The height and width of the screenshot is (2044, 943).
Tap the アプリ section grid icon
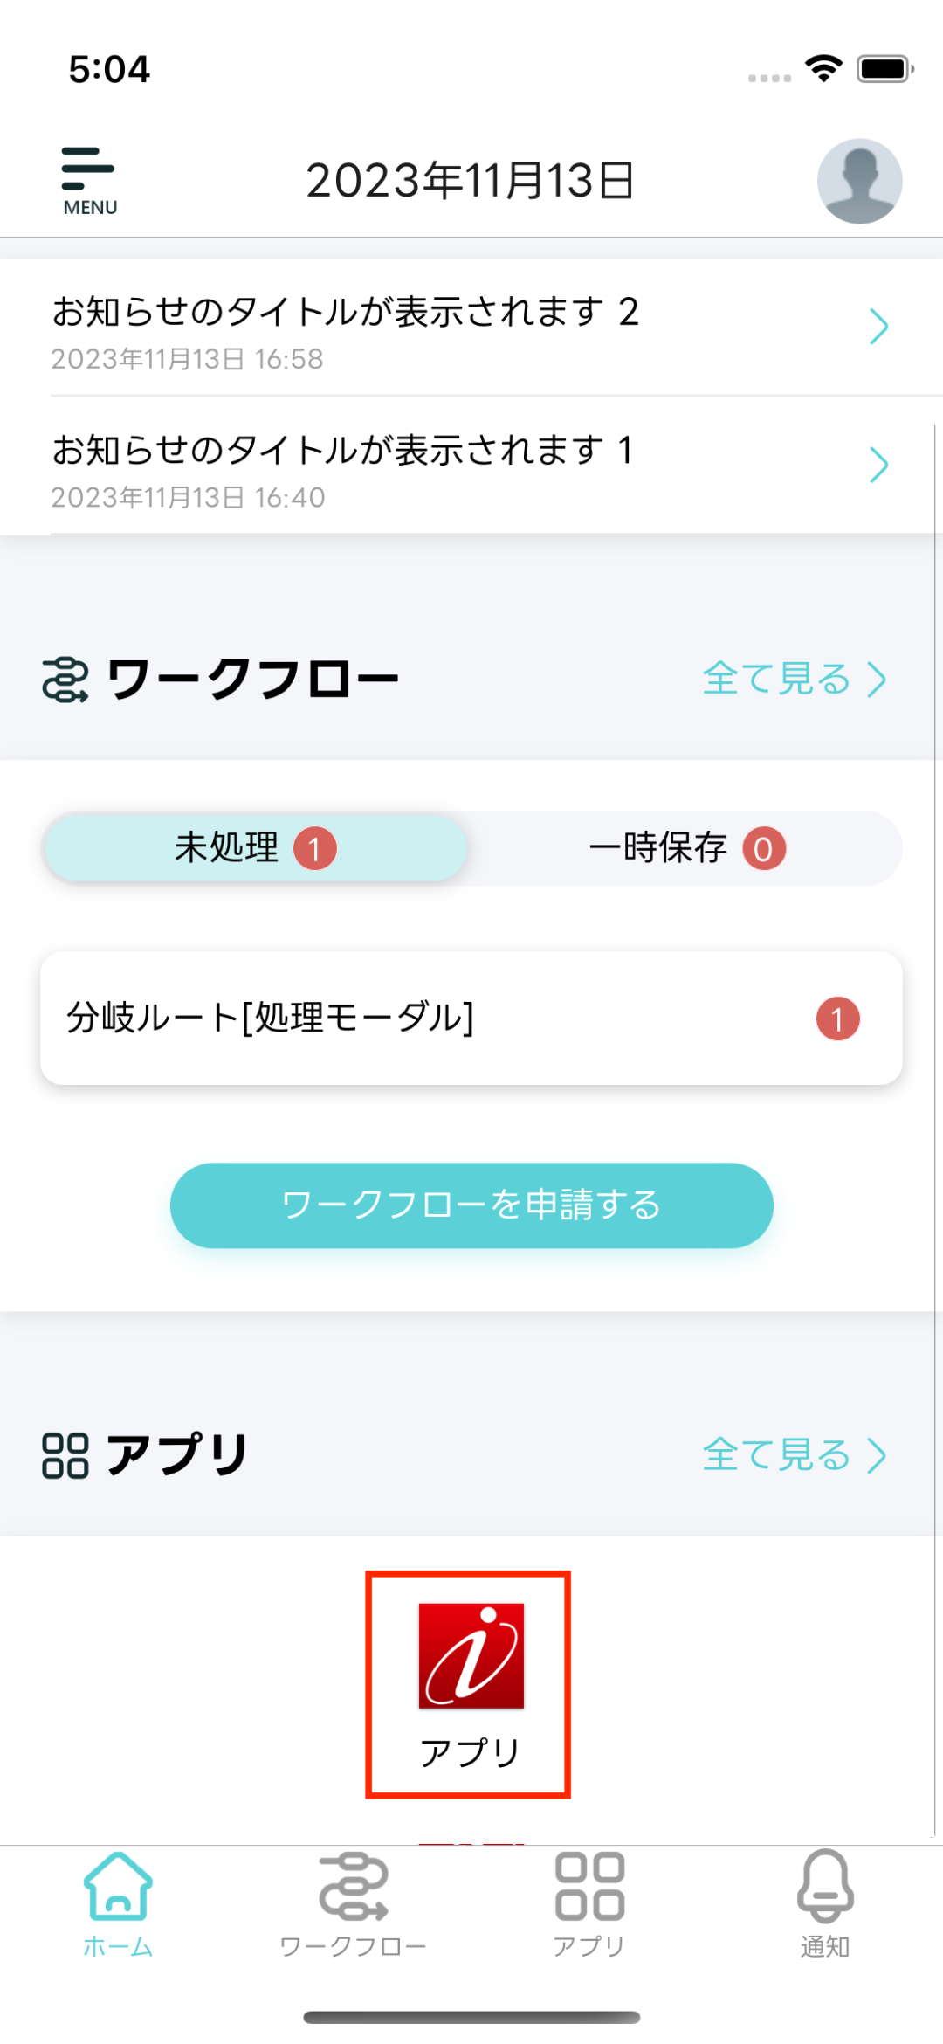point(65,1455)
